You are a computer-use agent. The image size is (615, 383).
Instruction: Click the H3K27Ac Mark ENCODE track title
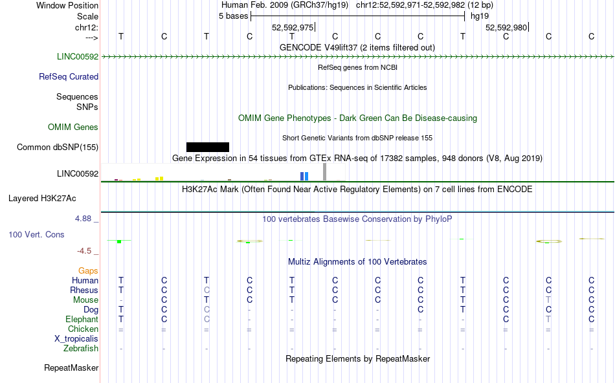click(x=357, y=189)
